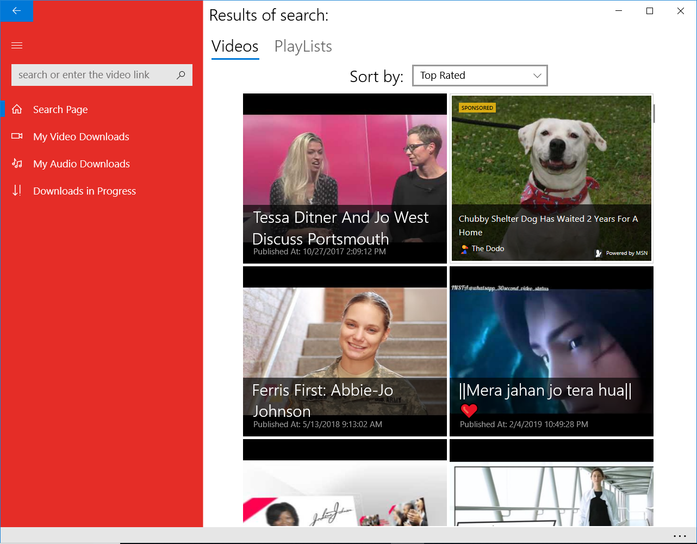The width and height of the screenshot is (697, 544).
Task: Click the back arrow at the top left
Action: 16,11
